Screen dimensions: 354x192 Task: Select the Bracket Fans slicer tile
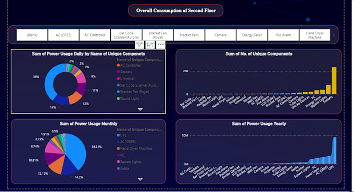click(x=189, y=35)
